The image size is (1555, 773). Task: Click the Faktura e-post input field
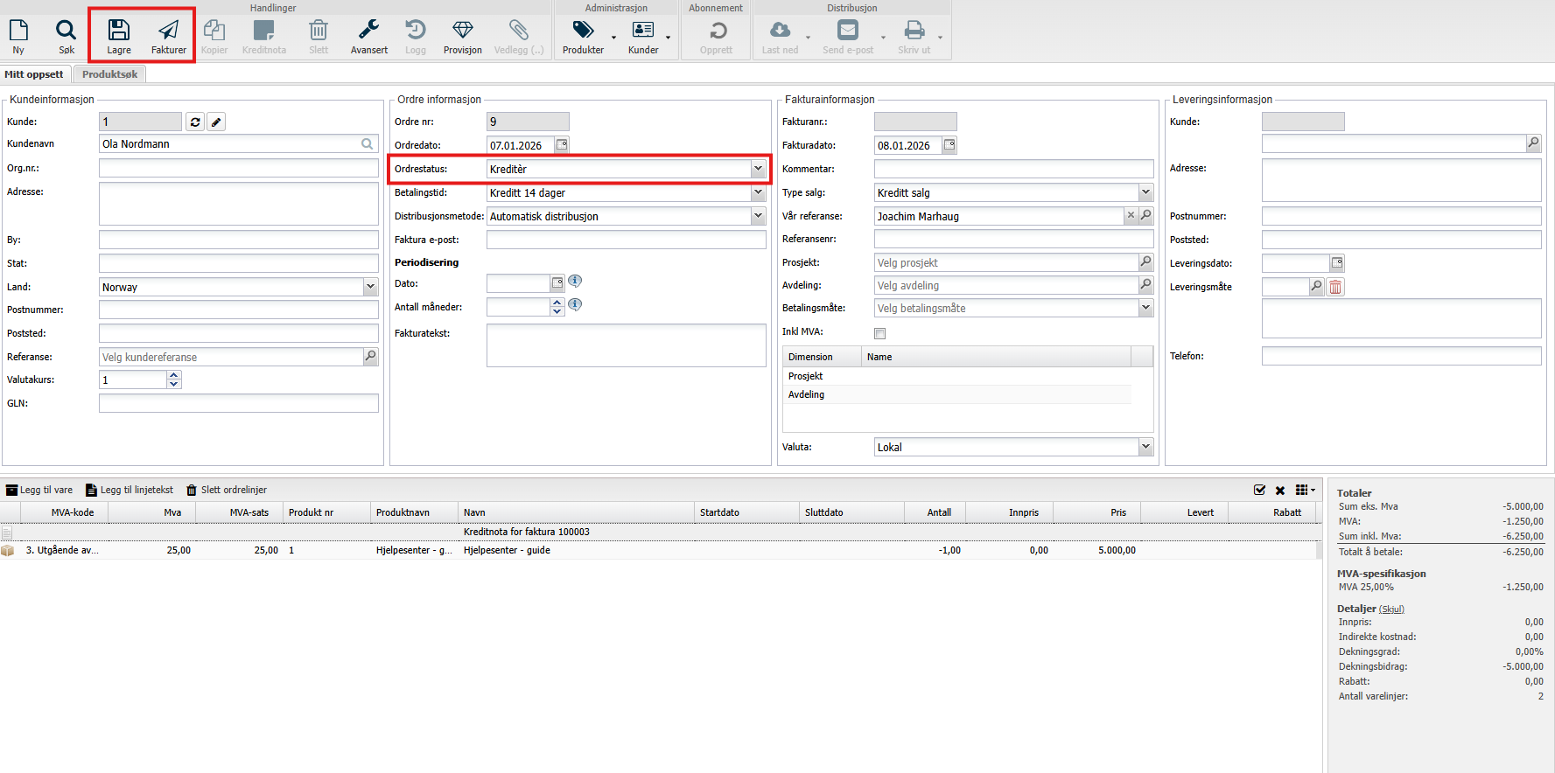click(626, 240)
